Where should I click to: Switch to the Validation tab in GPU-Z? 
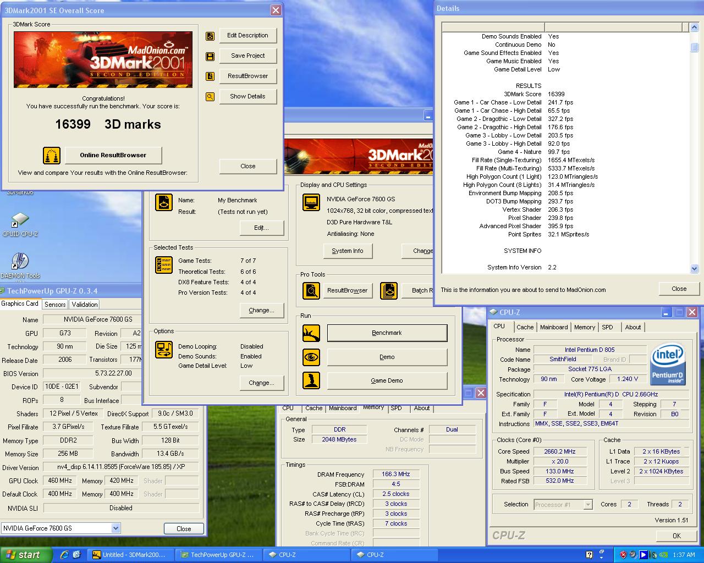pos(85,304)
